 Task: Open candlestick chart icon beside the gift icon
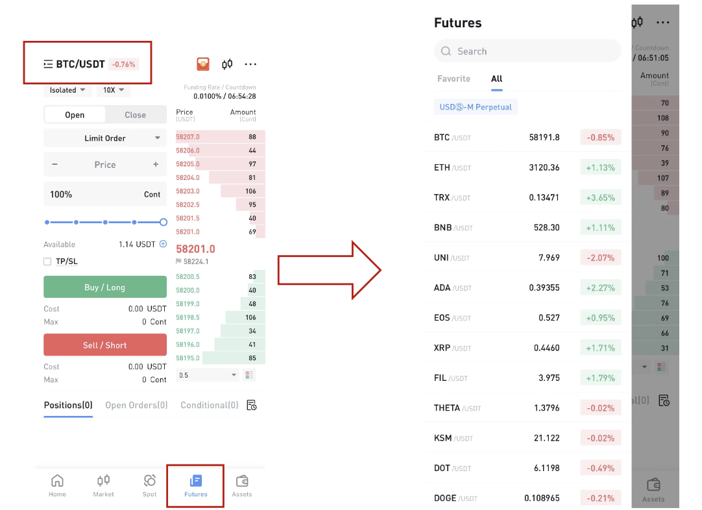point(227,64)
